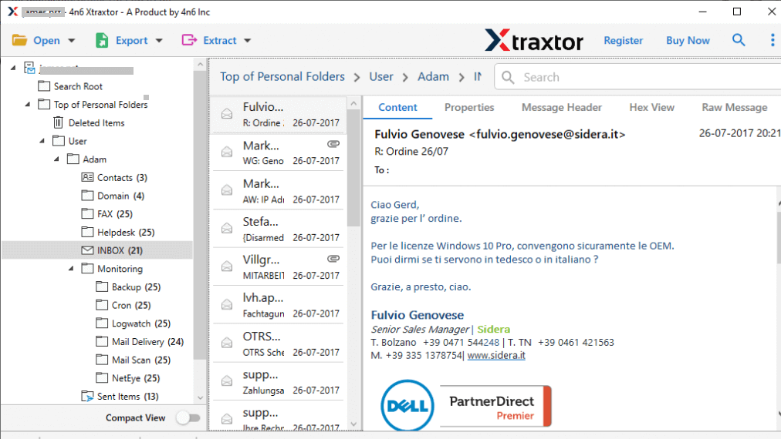781x439 pixels.
Task: Click the Sent Items folder icon
Action: 87,397
